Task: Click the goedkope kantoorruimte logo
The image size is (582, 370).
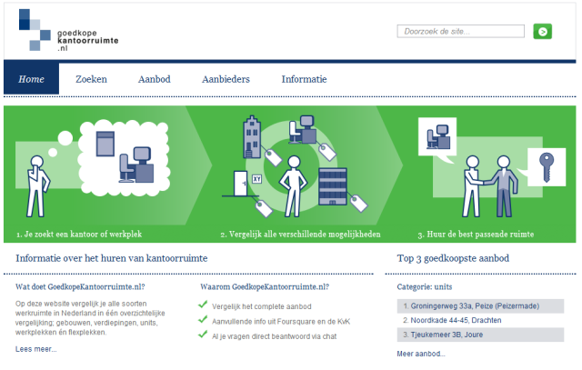Action: coord(55,31)
